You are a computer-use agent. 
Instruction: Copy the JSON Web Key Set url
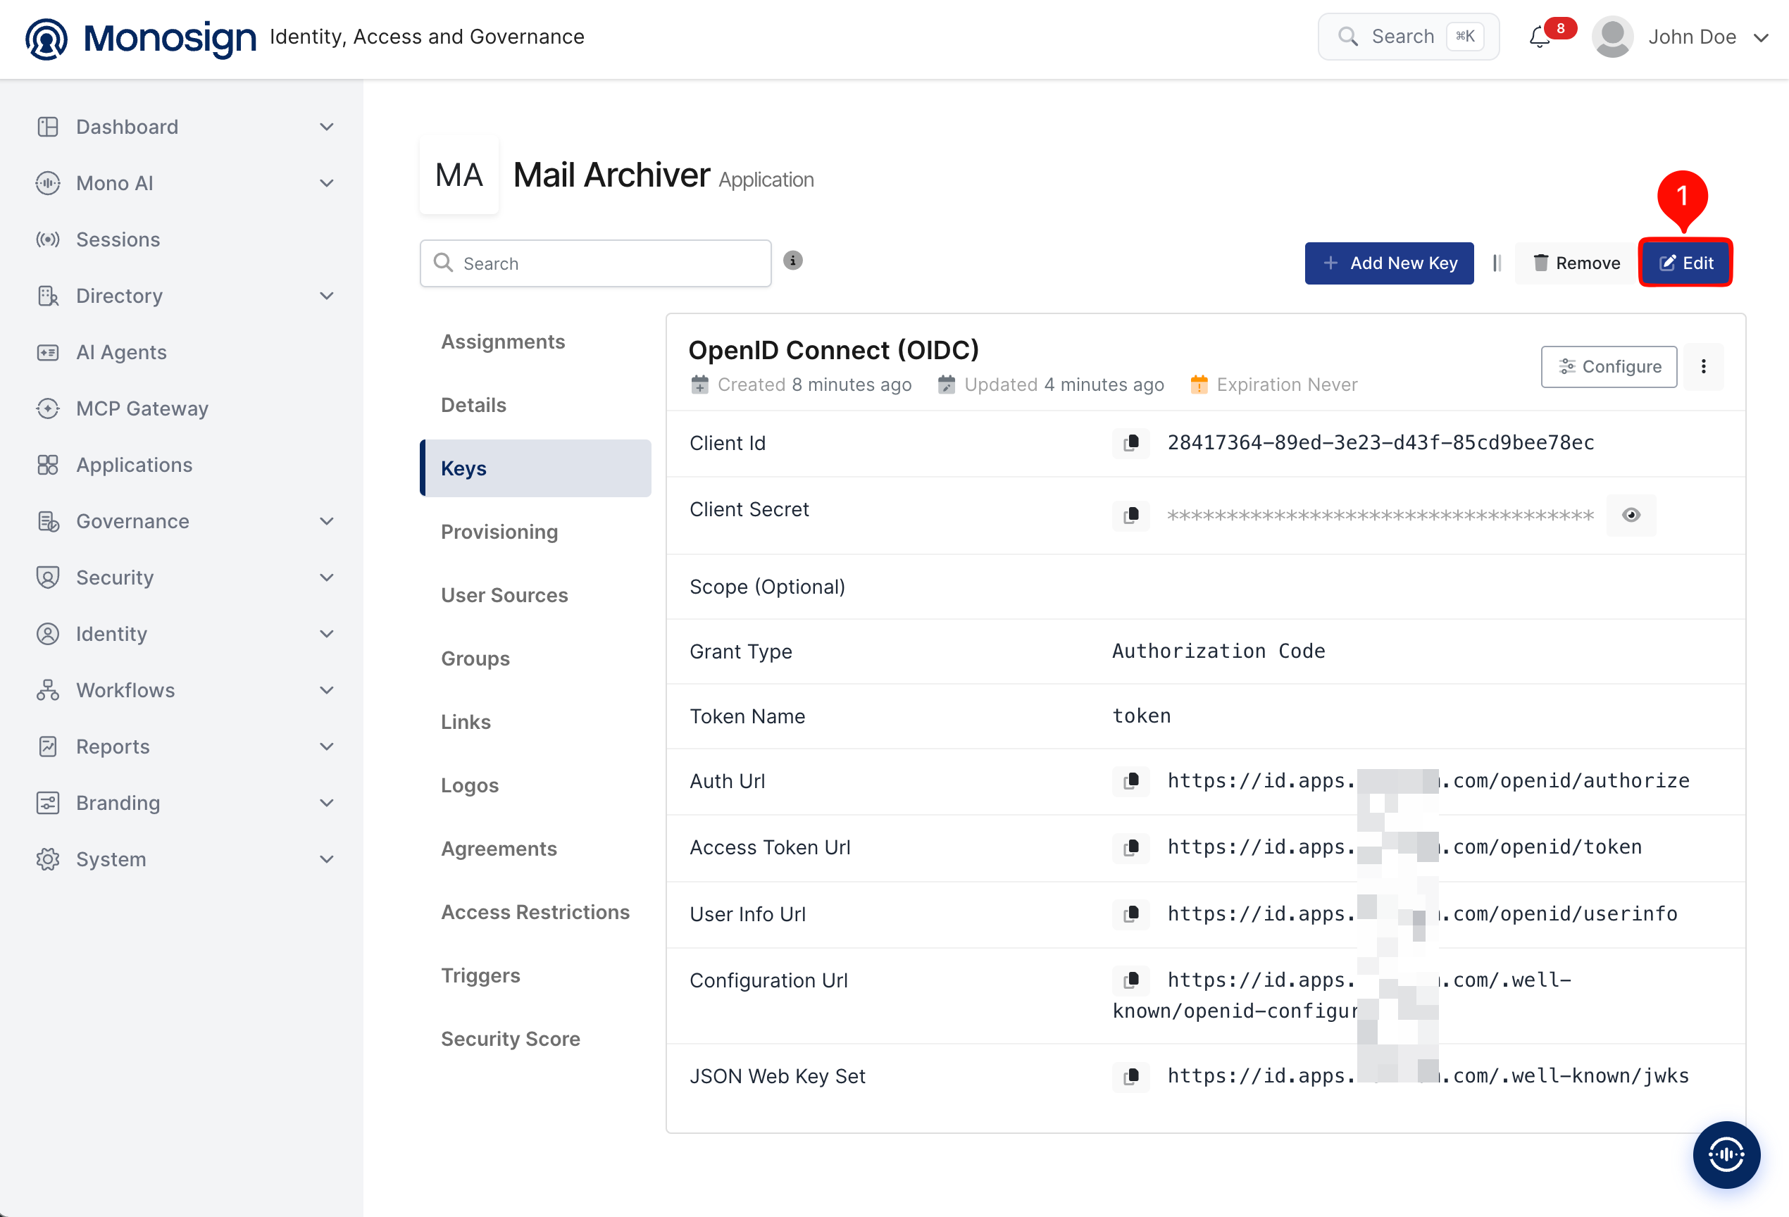pyautogui.click(x=1131, y=1076)
